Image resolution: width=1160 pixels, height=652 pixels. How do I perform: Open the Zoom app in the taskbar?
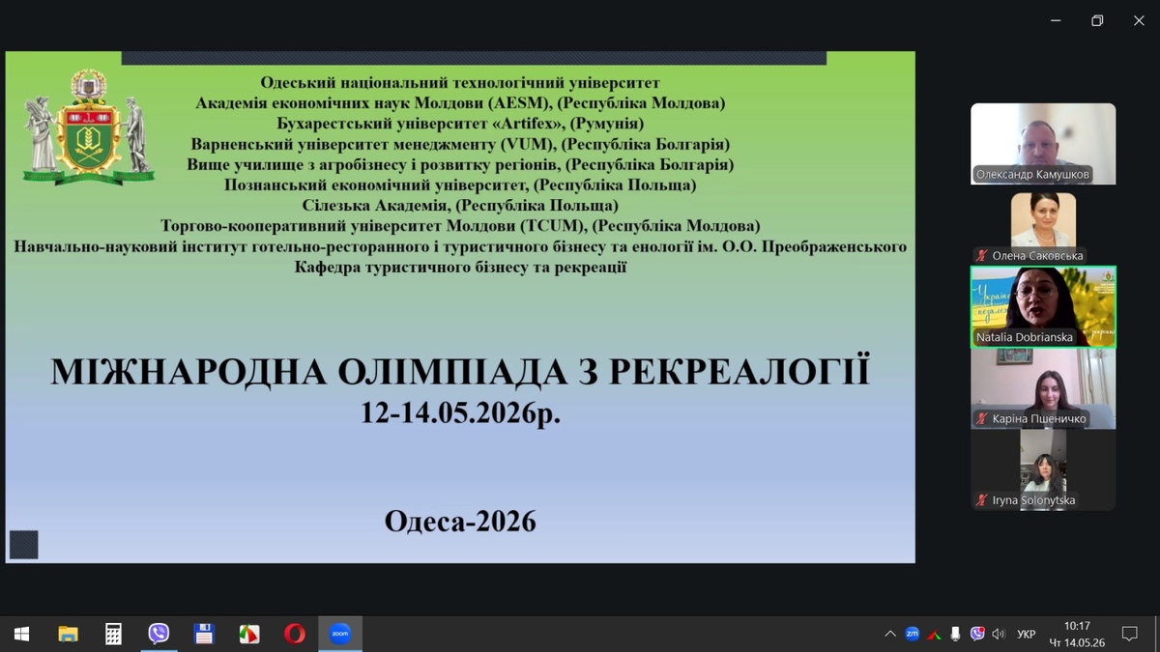coord(339,634)
